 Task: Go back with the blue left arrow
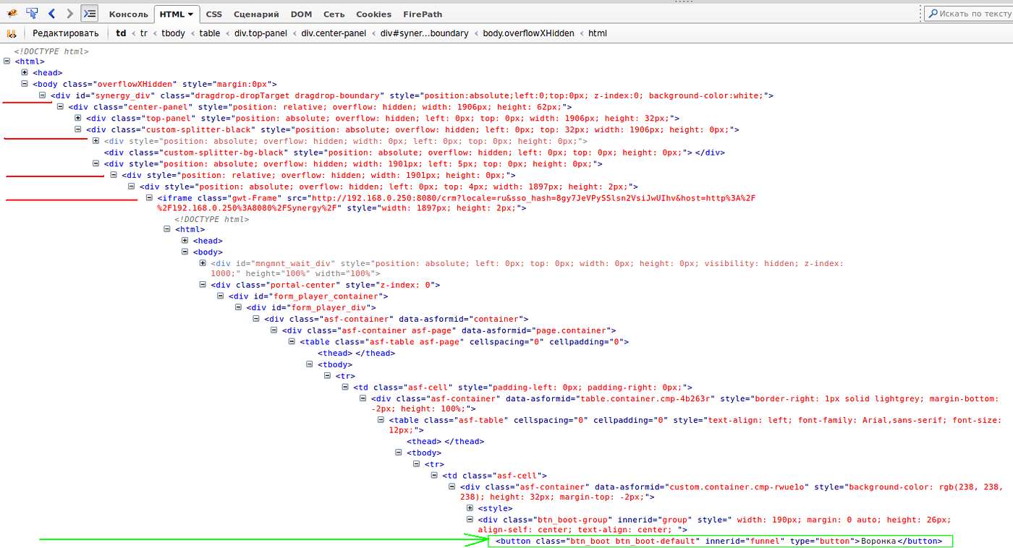tap(51, 14)
